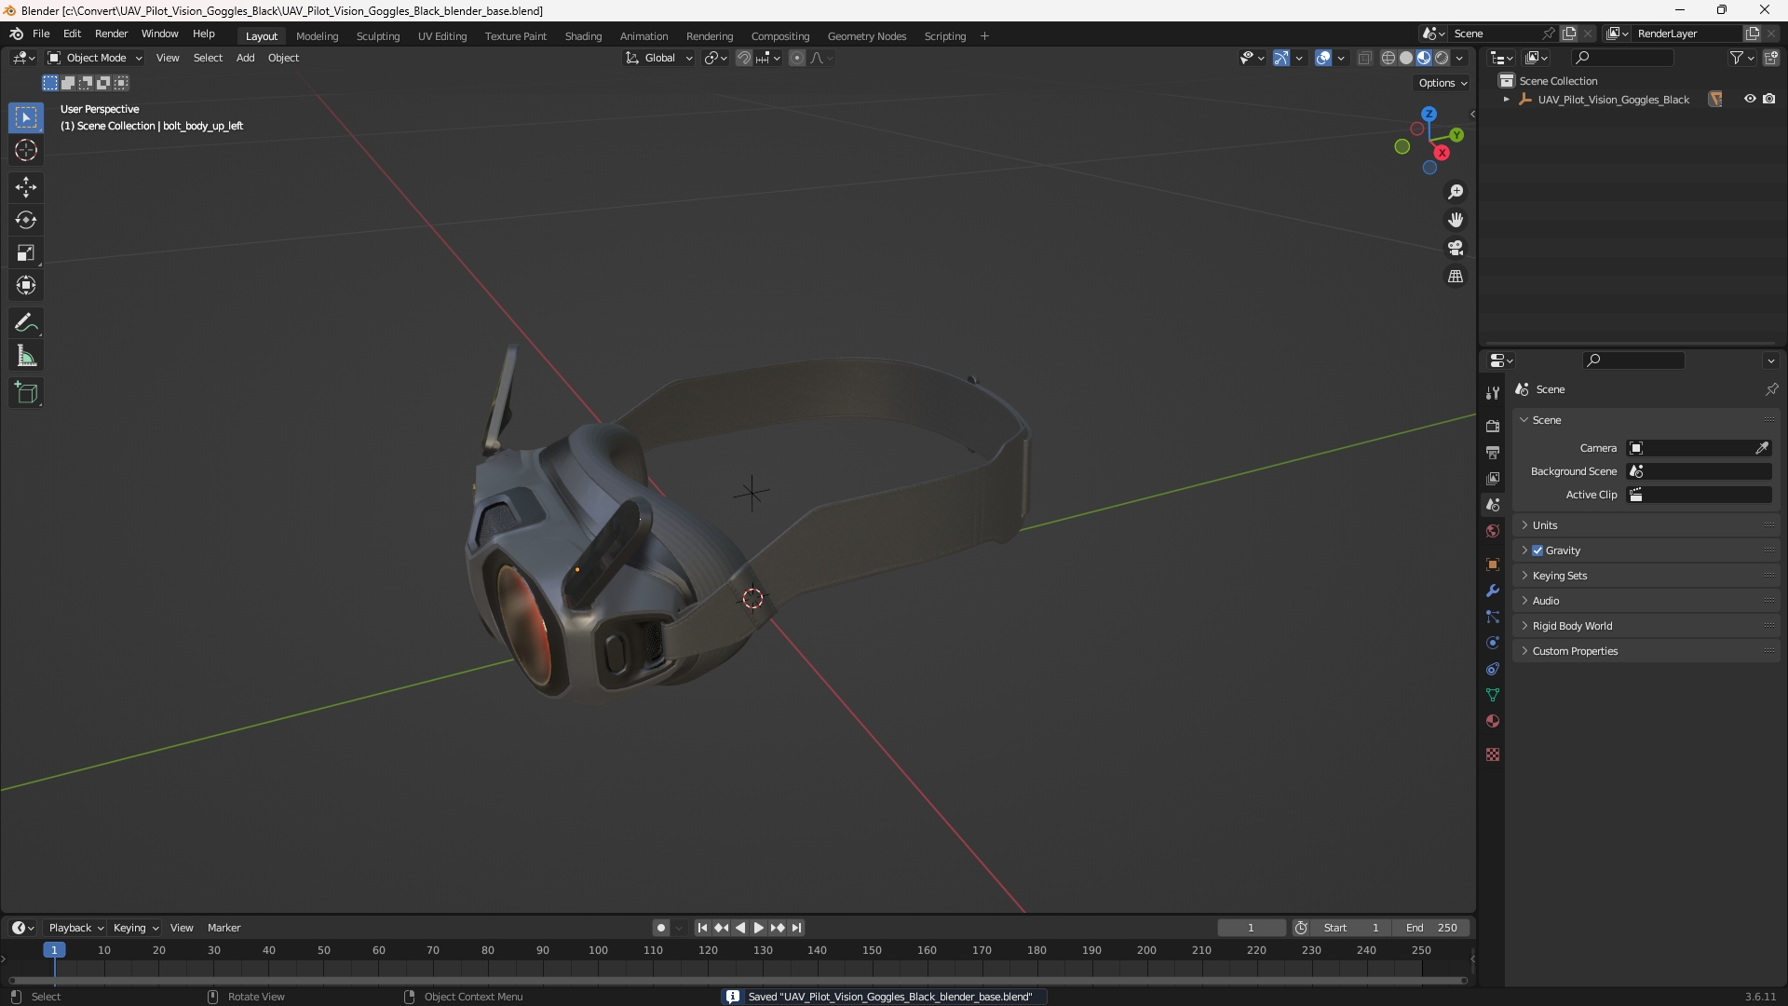This screenshot has height=1006, width=1788.
Task: Switch to rendered viewport shading
Action: pos(1442,58)
